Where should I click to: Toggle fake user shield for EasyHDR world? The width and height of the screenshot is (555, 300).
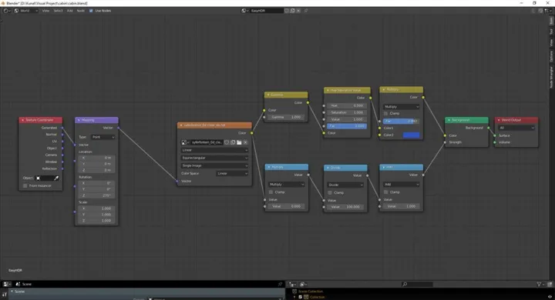click(287, 11)
